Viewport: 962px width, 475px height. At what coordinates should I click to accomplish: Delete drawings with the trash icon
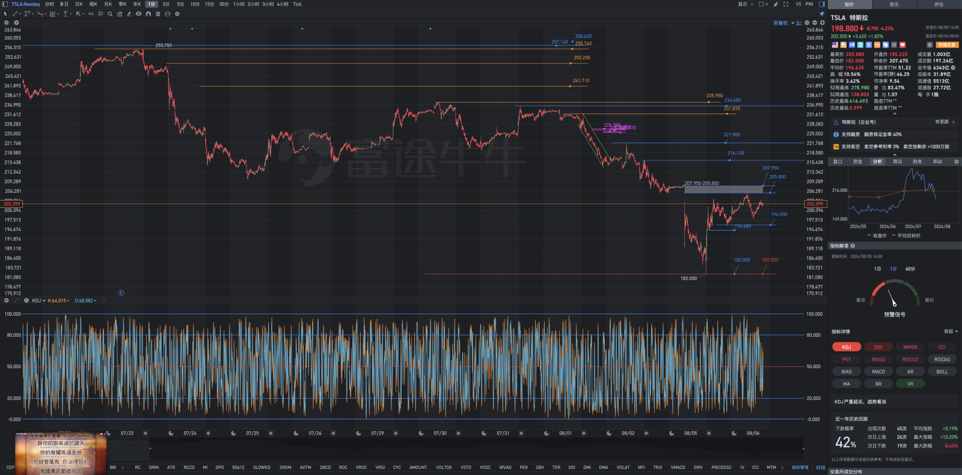(x=158, y=14)
